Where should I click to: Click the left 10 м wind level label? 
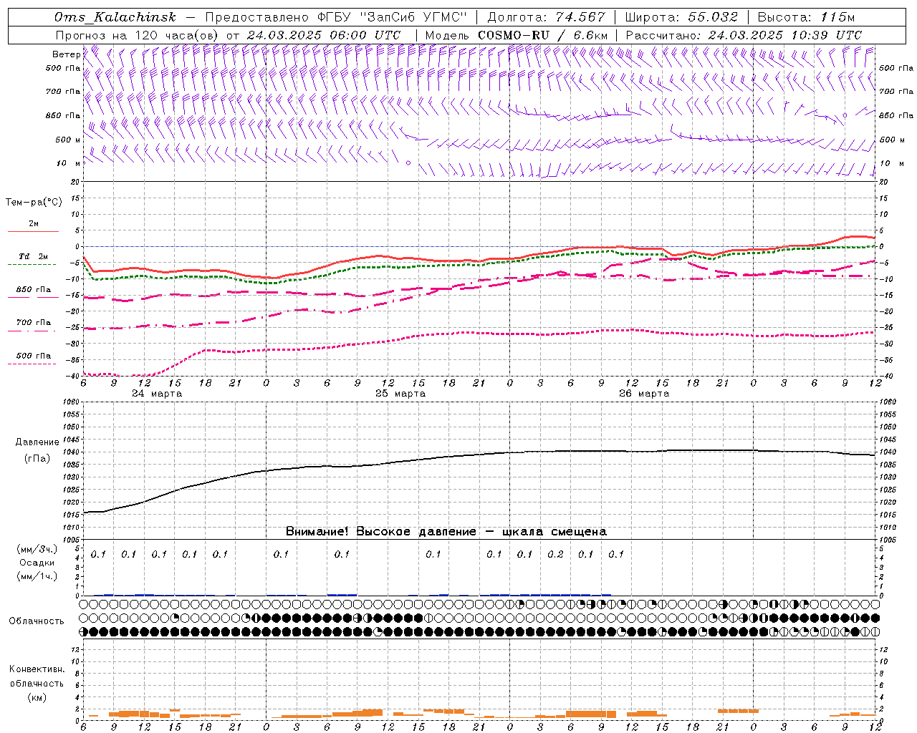coord(68,163)
